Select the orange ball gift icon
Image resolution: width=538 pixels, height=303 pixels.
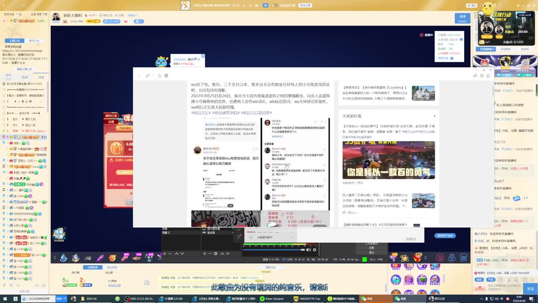tap(112, 258)
